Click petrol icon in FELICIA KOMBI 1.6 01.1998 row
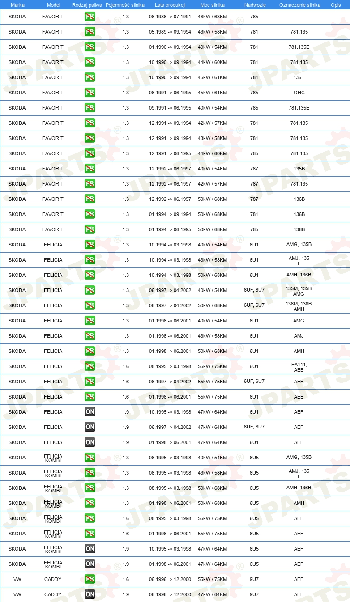This screenshot has width=350, height=602. (90, 534)
